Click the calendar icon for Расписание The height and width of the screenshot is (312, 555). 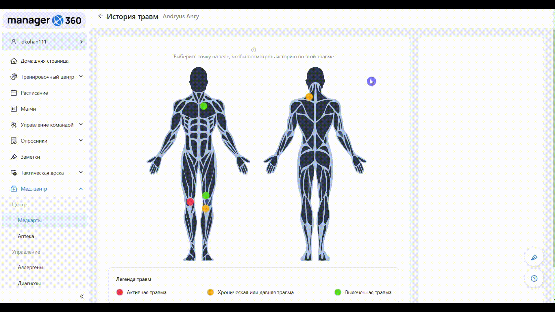tap(14, 93)
